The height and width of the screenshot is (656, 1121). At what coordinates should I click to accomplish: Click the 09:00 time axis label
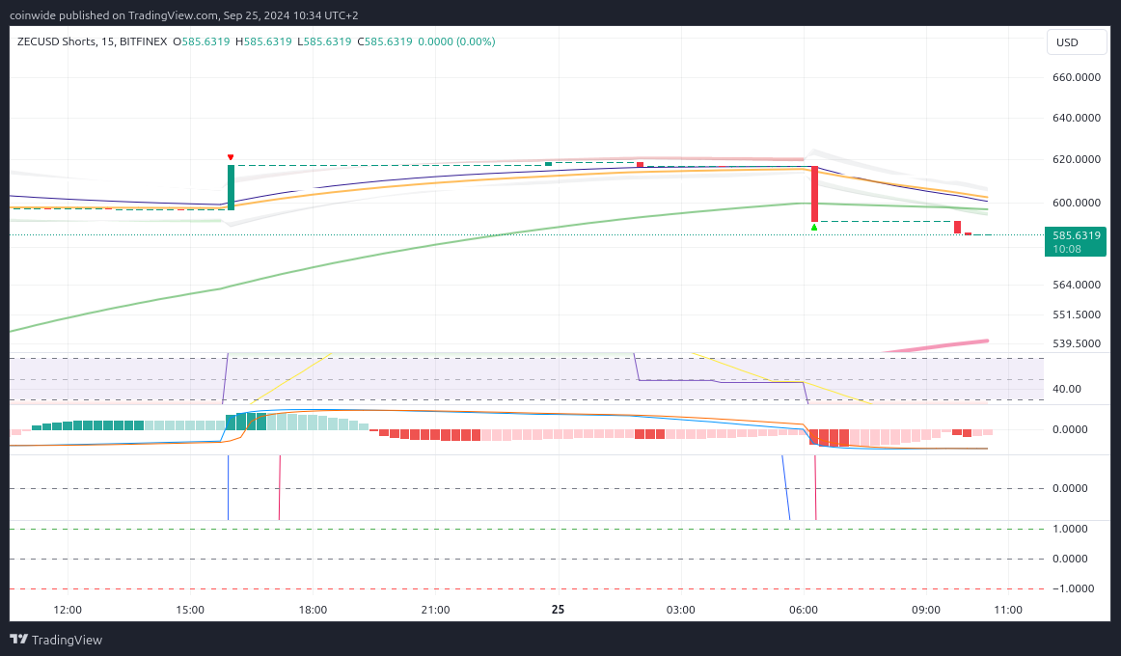point(926,610)
